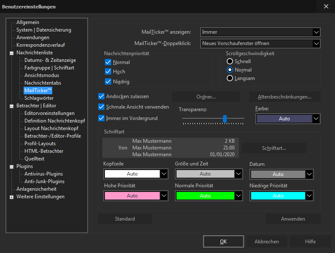Screen dimensions: 335x253
Task: Collapse the Betrachter | Editor tree node
Action: (x=11, y=106)
